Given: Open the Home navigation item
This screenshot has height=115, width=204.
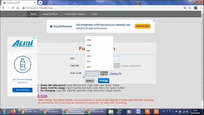Looking at the screenshot, I should coord(33,14).
